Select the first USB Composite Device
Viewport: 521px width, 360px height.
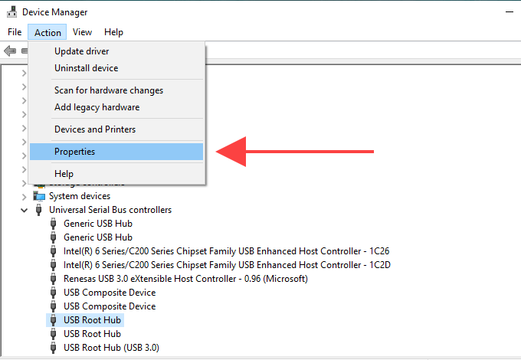(110, 293)
